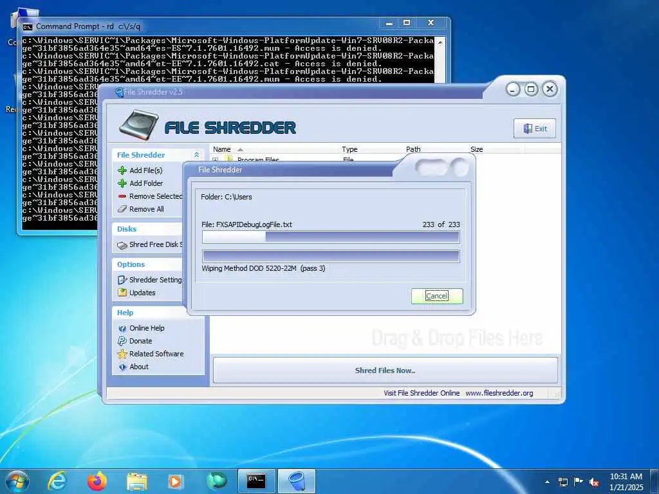Click the Shred Free Disk Space disk icon
The width and height of the screenshot is (659, 494).
[x=122, y=245]
